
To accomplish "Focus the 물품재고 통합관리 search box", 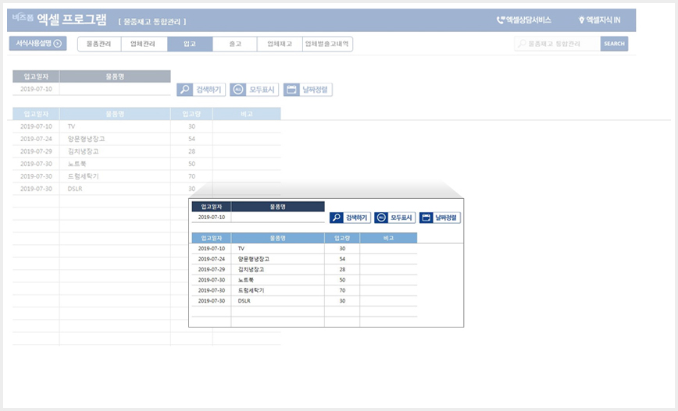I will point(558,44).
